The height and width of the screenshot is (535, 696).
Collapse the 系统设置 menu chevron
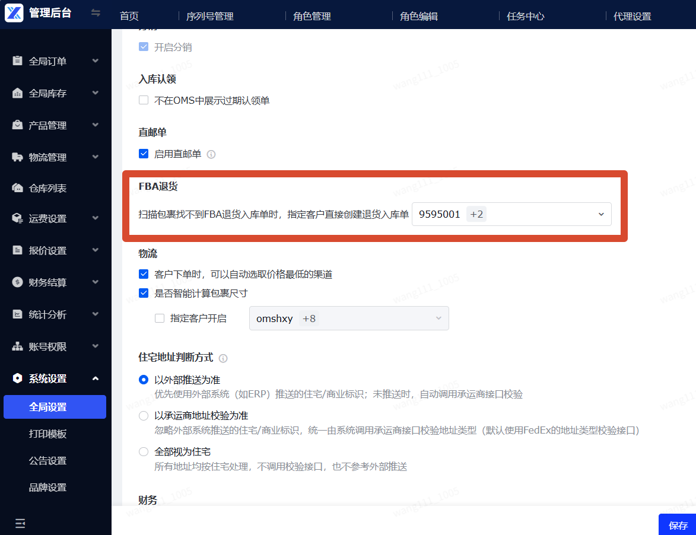96,378
